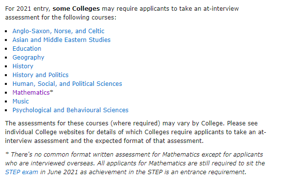
Task: Click the Education course link
Action: coord(27,49)
